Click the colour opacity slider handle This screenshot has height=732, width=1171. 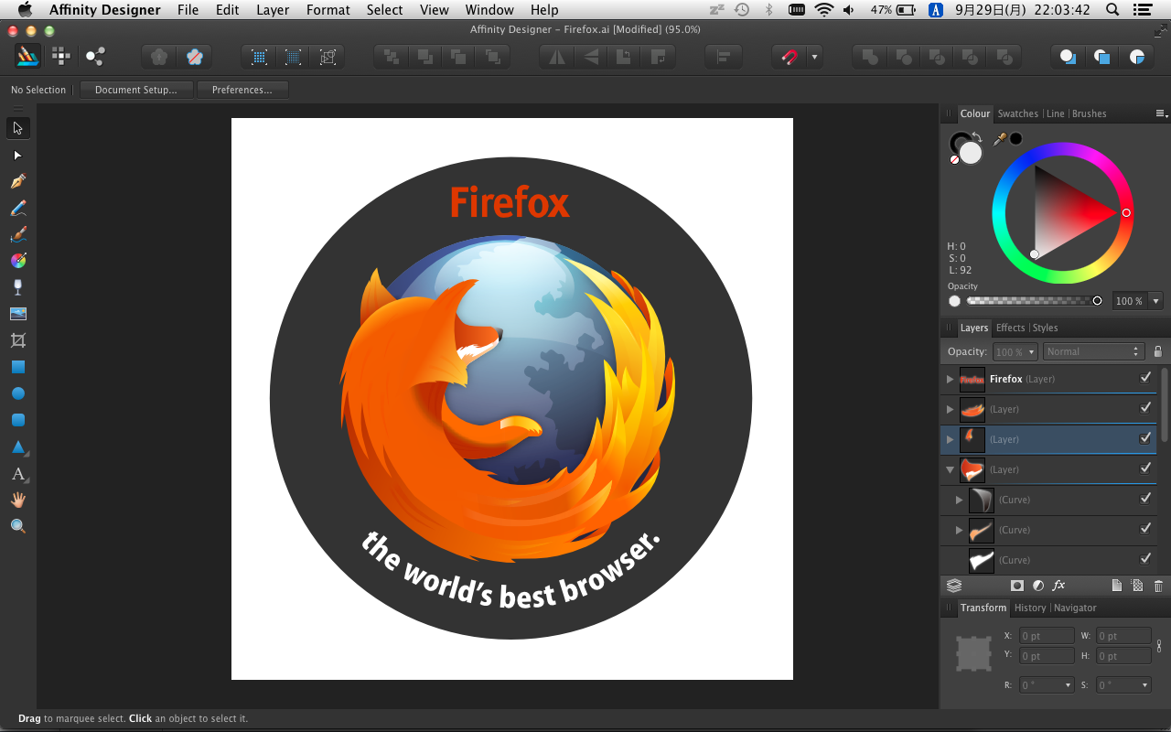coord(1097,300)
